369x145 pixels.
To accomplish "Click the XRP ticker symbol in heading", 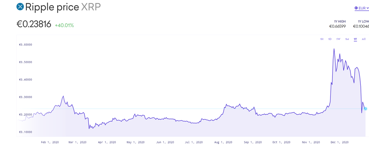I will [91, 7].
